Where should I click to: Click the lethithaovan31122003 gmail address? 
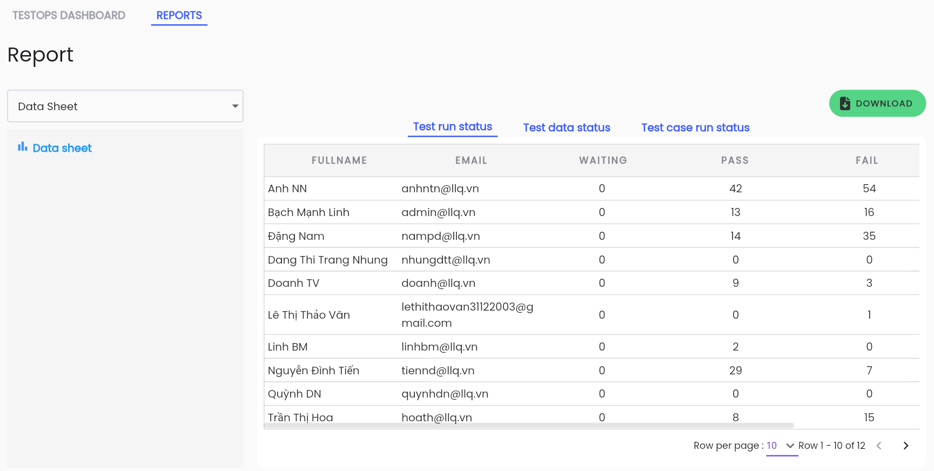tap(467, 315)
